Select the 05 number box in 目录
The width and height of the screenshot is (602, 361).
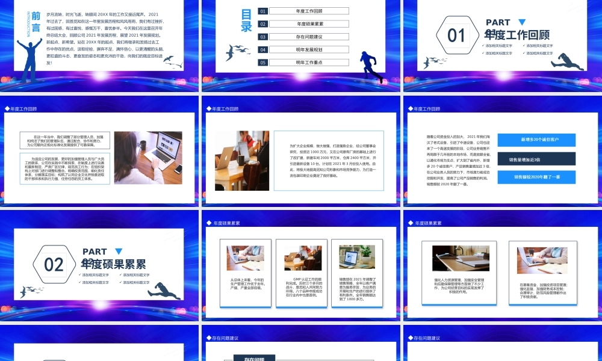coord(262,62)
